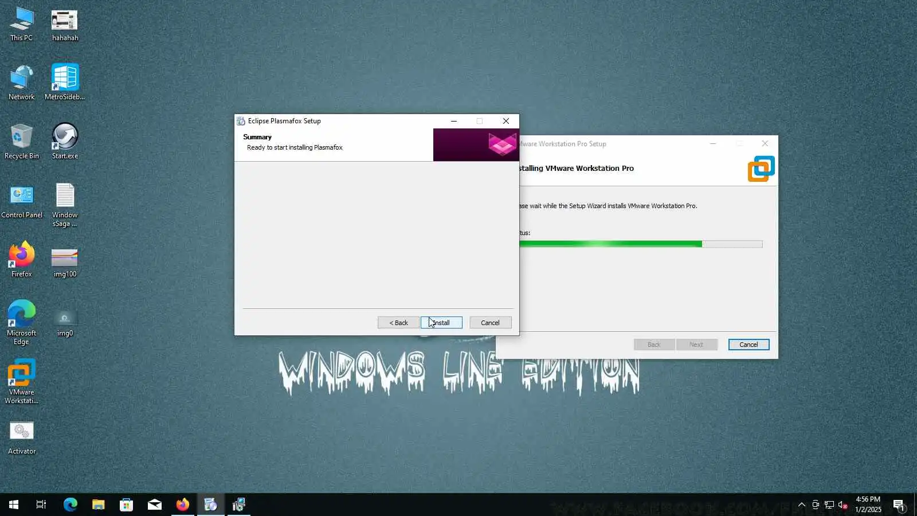The height and width of the screenshot is (516, 917).
Task: Open the Recycle Bin icon
Action: tap(21, 142)
